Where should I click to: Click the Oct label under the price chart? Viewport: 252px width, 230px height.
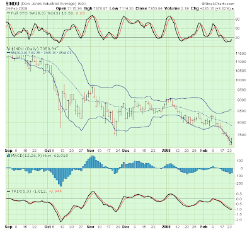[x=48, y=151]
